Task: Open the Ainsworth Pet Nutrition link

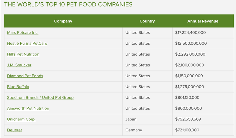Action: click(28, 108)
